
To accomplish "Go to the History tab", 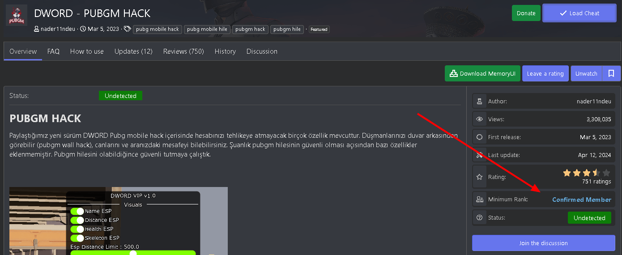I will coord(225,51).
